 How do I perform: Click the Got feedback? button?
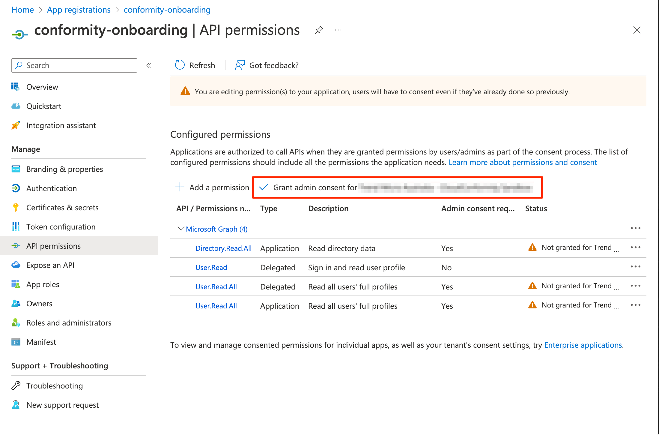267,65
